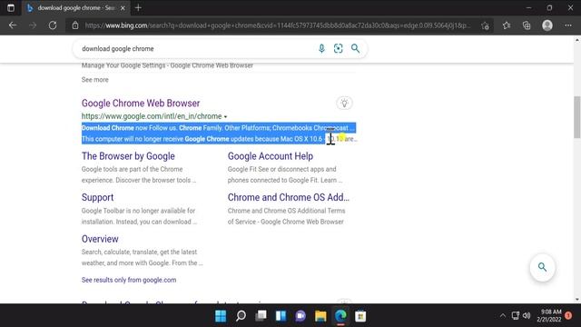
Task: Open Google Chrome Web Browser result
Action: 141,103
